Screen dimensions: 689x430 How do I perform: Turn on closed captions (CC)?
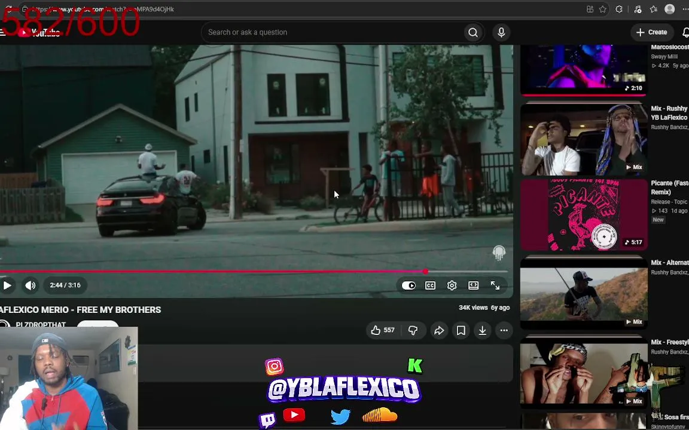pyautogui.click(x=430, y=285)
